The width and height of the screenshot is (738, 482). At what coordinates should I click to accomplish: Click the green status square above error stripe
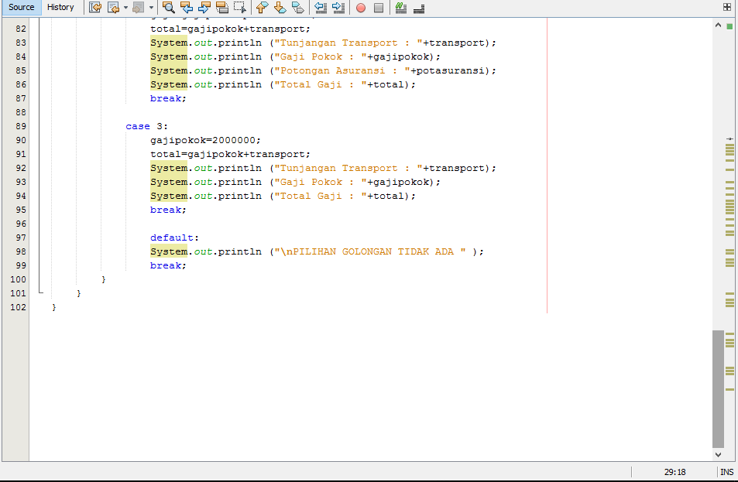(729, 26)
